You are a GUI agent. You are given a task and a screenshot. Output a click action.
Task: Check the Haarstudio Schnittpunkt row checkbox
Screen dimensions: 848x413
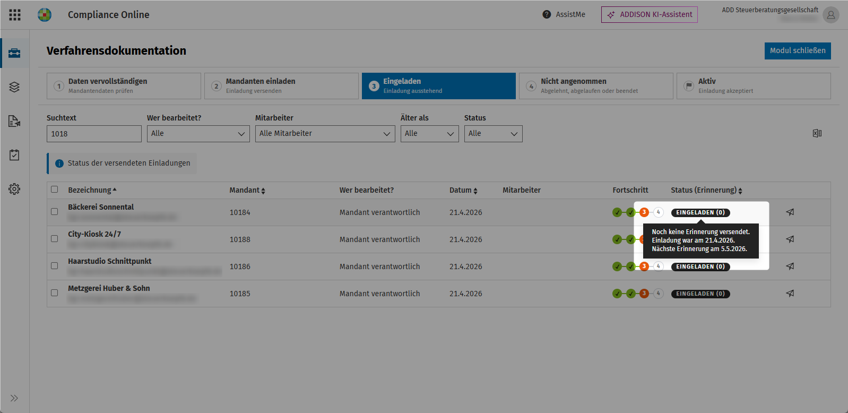coord(54,266)
